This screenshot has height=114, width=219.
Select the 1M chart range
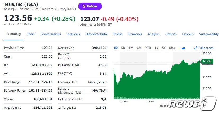pos(131,48)
